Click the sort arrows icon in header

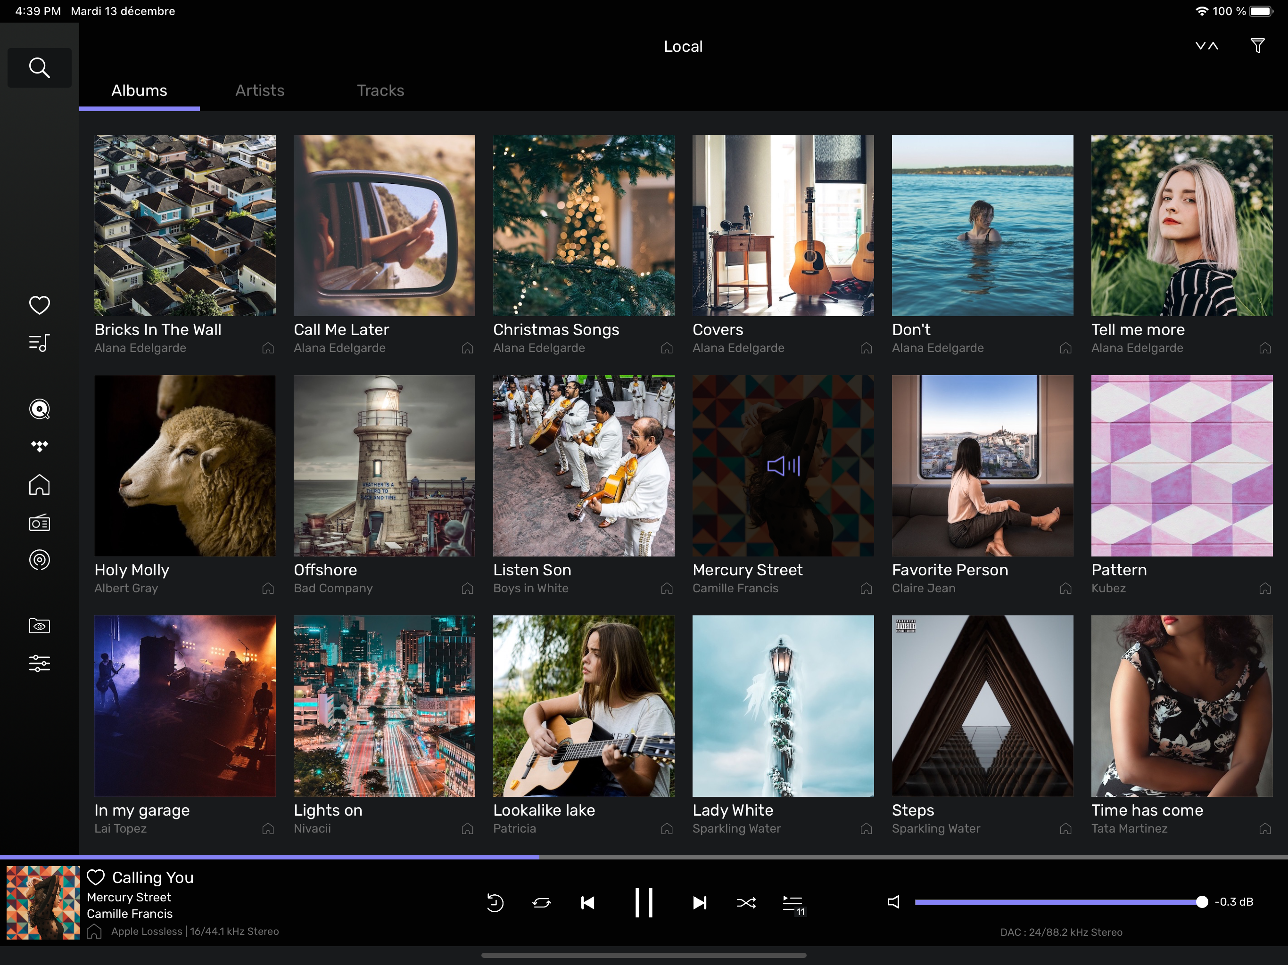tap(1206, 46)
